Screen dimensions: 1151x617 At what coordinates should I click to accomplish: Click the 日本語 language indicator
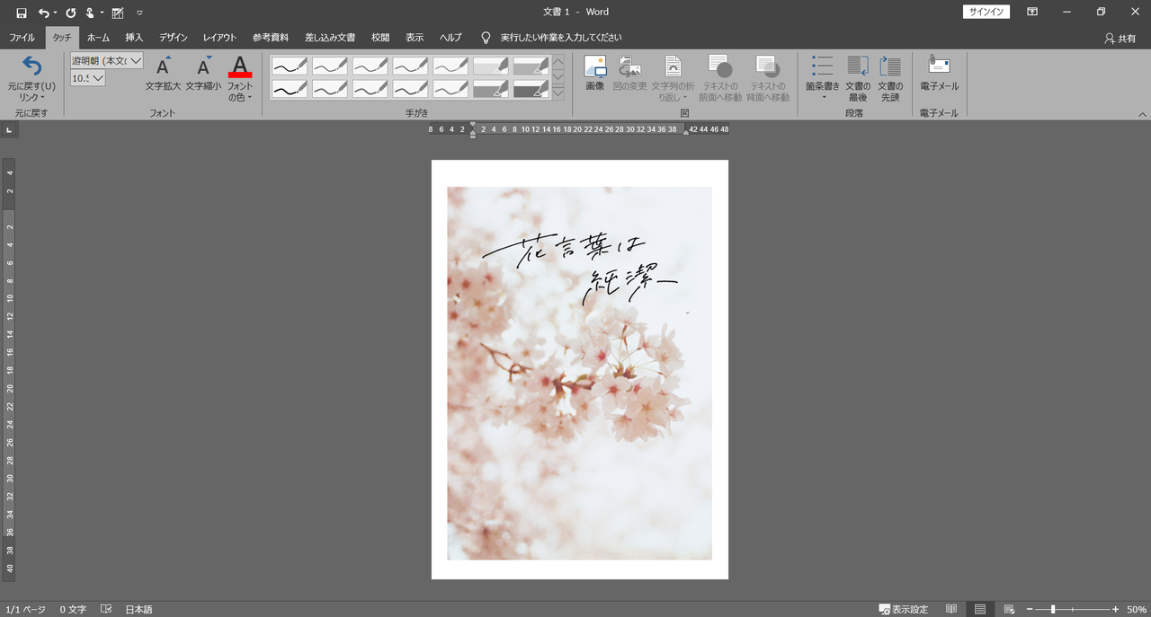click(138, 609)
